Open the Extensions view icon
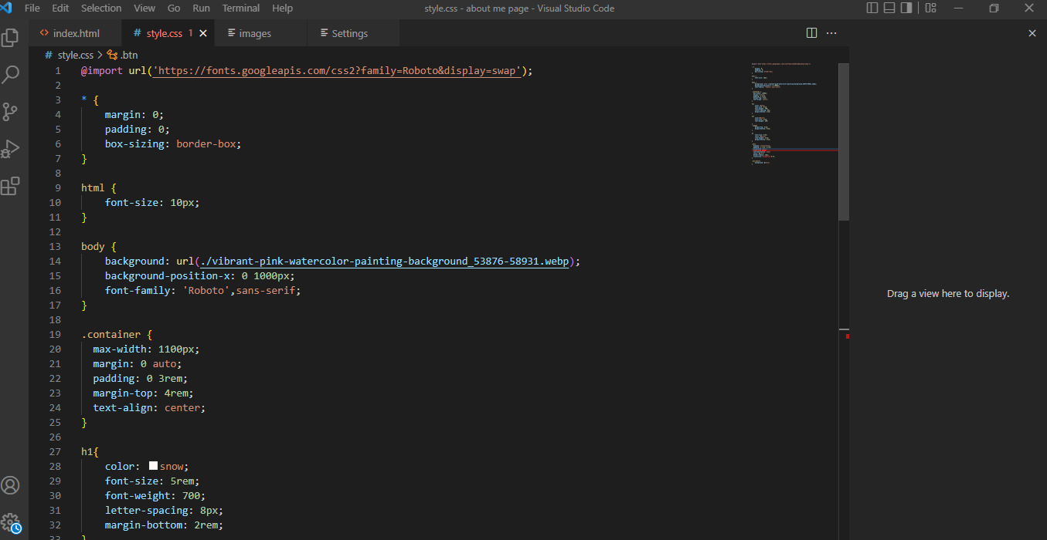Image resolution: width=1047 pixels, height=540 pixels. click(11, 186)
